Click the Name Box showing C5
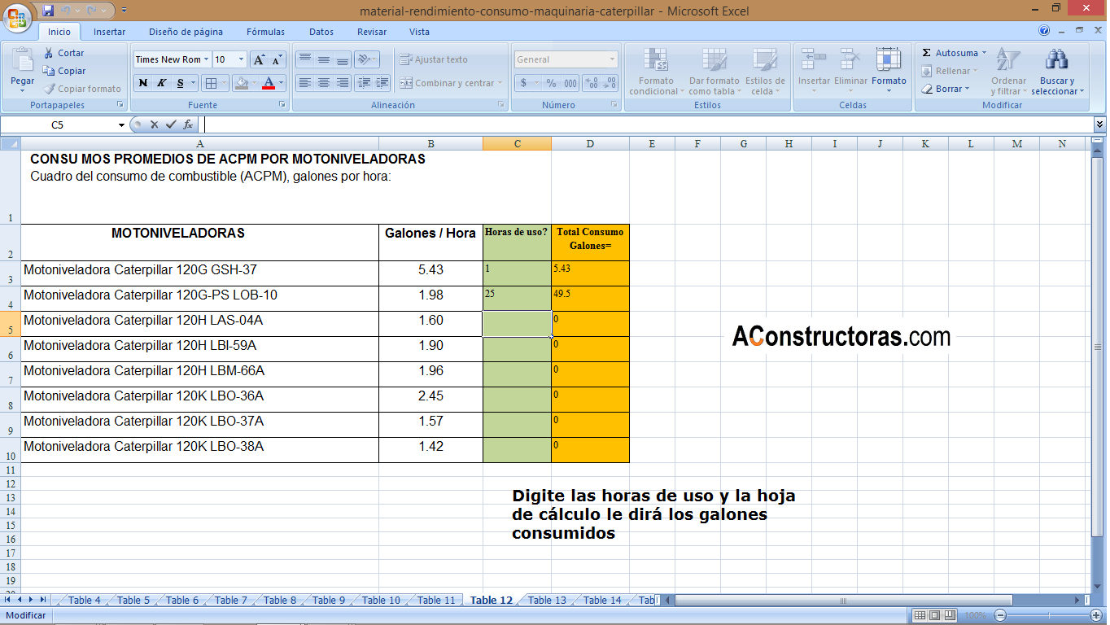The height and width of the screenshot is (625, 1110). [x=58, y=125]
